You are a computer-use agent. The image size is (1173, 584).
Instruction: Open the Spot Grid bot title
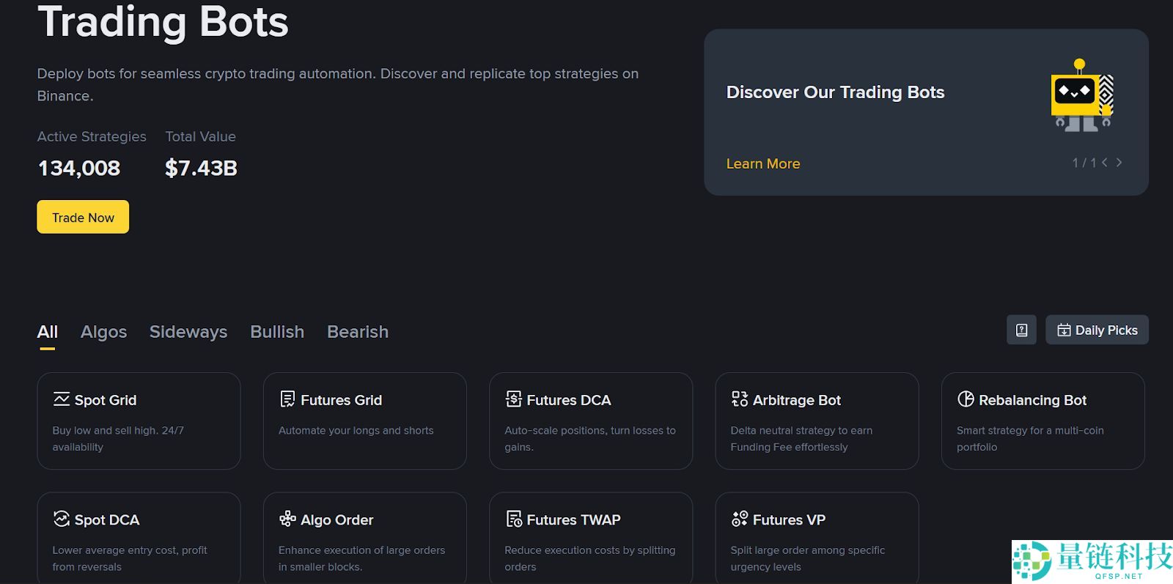(x=106, y=400)
